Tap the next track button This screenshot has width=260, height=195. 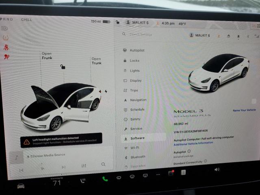click(x=63, y=167)
